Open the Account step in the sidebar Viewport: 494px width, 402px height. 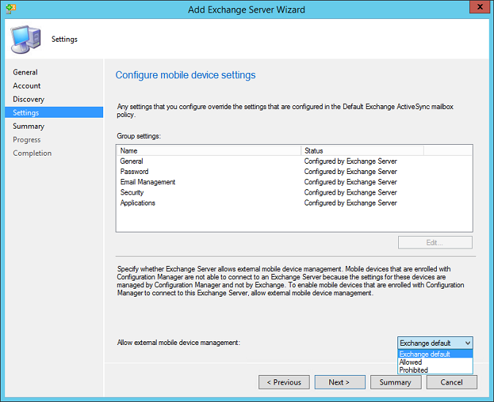tap(27, 86)
